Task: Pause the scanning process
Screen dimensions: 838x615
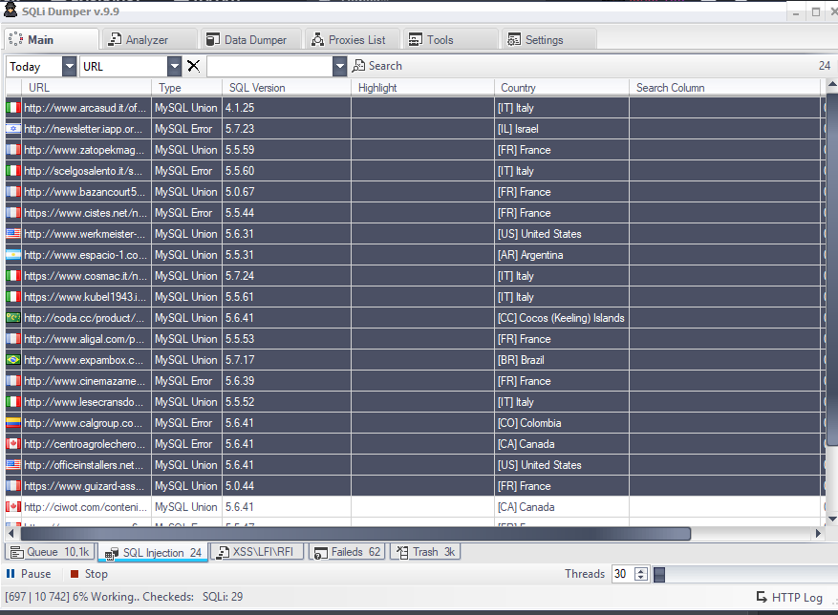Action: [29, 574]
